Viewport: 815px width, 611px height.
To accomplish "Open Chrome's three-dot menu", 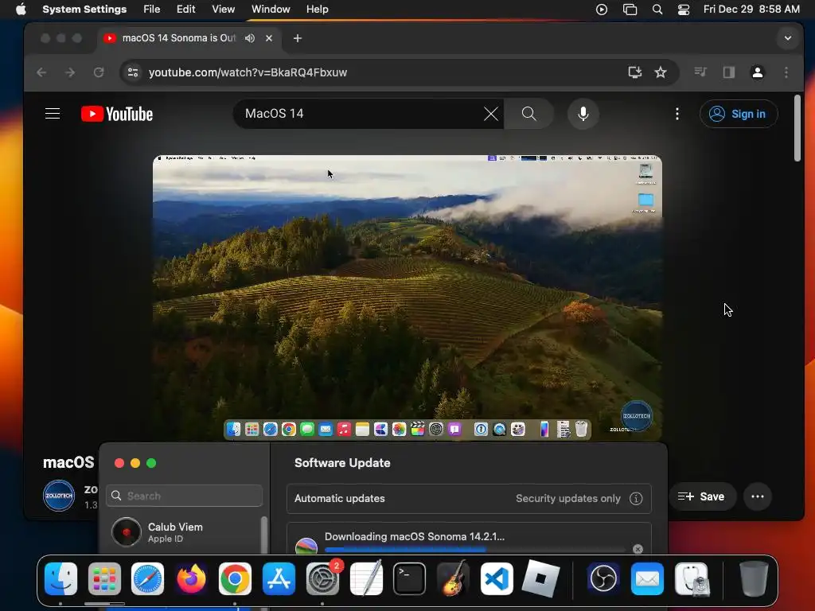I will point(786,72).
